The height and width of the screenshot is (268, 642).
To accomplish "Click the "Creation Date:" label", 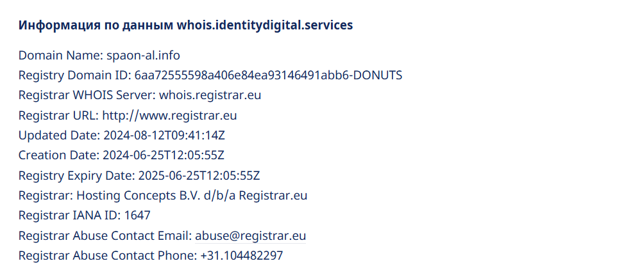I will pyautogui.click(x=58, y=155).
